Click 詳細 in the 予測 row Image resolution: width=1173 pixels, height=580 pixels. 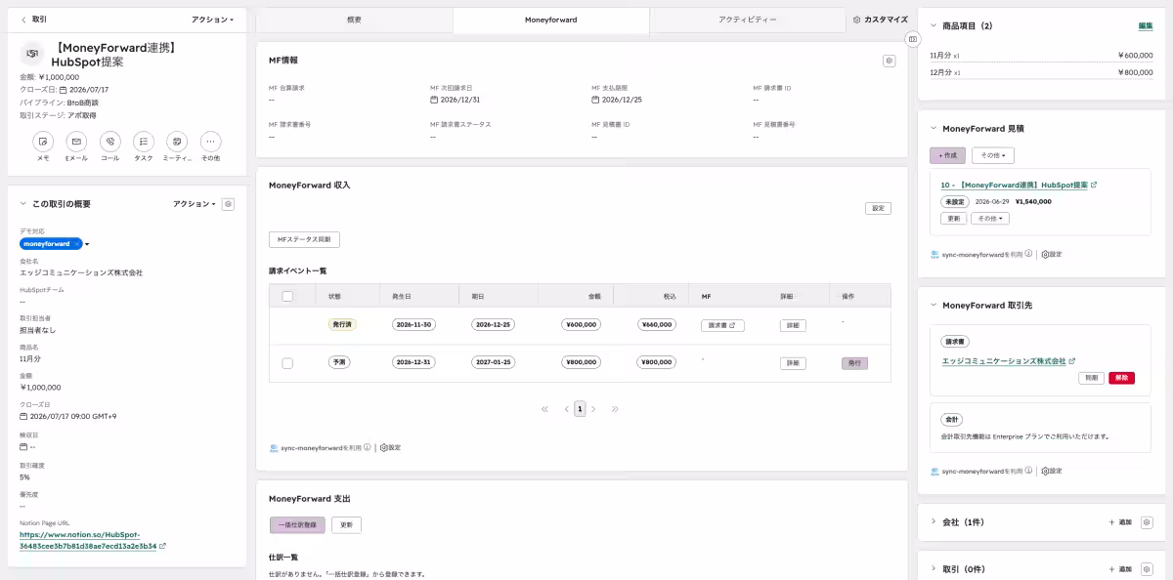click(x=793, y=363)
